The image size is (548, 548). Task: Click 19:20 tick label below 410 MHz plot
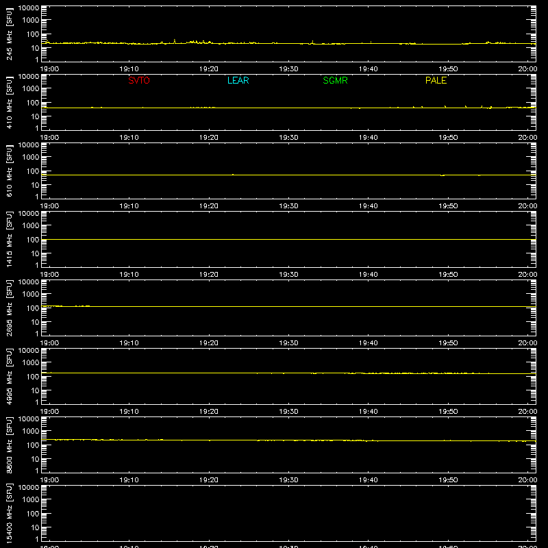(209, 138)
